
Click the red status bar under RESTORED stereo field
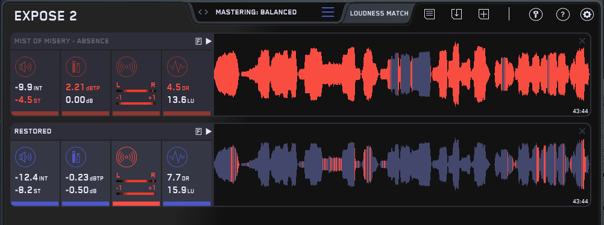[136, 203]
